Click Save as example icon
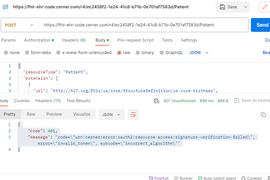Image resolution: width=270 pixels, height=180 pixels. click(x=237, y=101)
